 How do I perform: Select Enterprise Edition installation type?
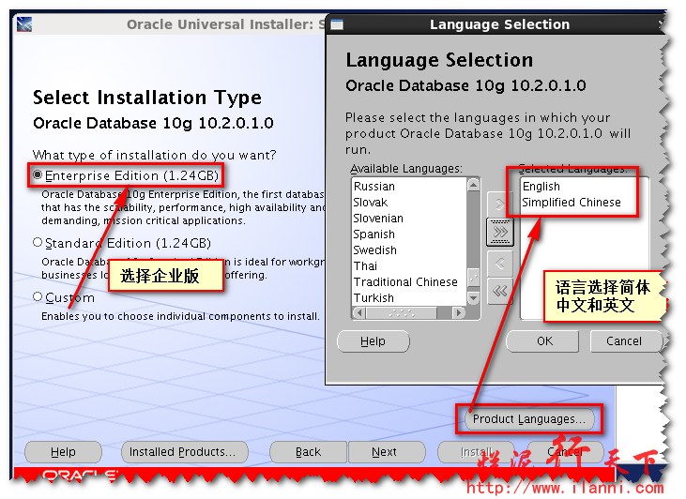coord(38,175)
